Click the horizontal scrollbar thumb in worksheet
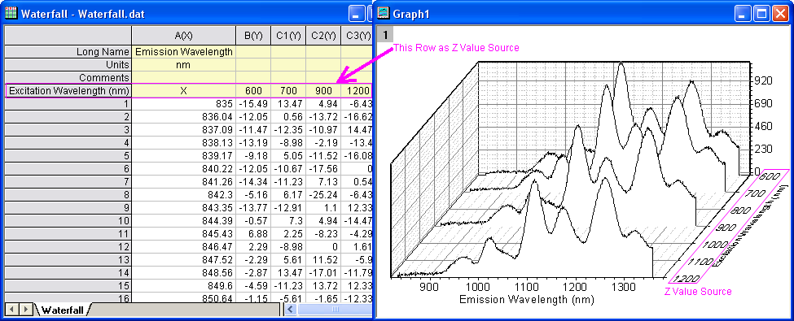This screenshot has height=321, width=794. [x=335, y=309]
